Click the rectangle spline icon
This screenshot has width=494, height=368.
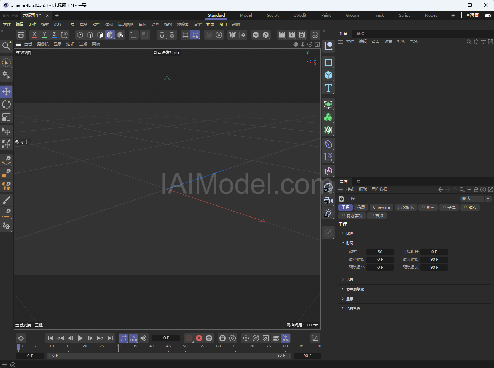pyautogui.click(x=328, y=62)
